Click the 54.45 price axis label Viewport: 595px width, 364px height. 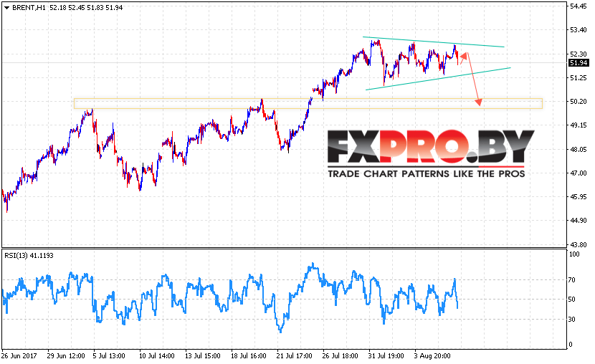click(578, 6)
